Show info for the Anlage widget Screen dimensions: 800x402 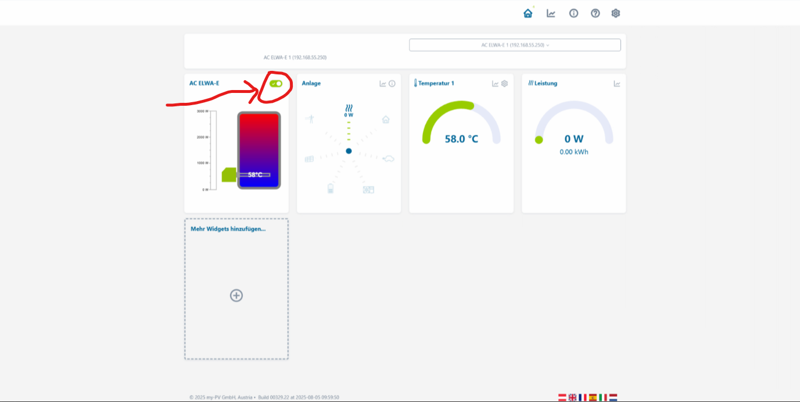point(392,84)
